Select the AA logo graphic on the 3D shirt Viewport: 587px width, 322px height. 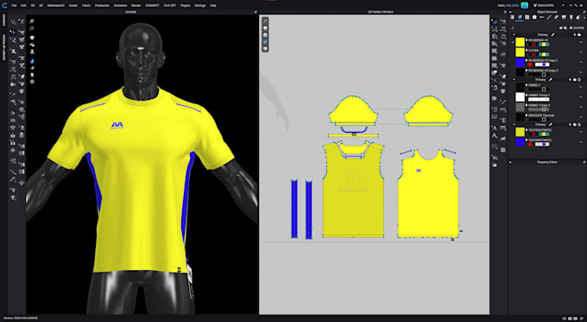pyautogui.click(x=117, y=126)
